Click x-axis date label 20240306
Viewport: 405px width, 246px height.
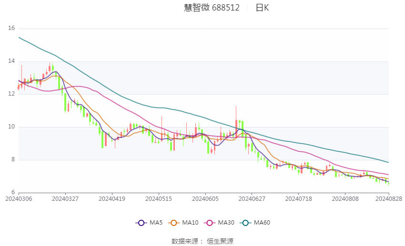[19, 199]
